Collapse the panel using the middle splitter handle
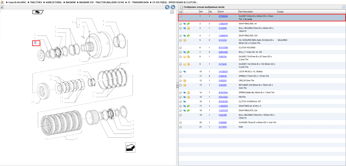The height and width of the screenshot is (166, 346). pyautogui.click(x=177, y=86)
